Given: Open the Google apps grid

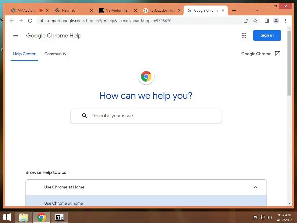Looking at the screenshot, I should (x=244, y=35).
